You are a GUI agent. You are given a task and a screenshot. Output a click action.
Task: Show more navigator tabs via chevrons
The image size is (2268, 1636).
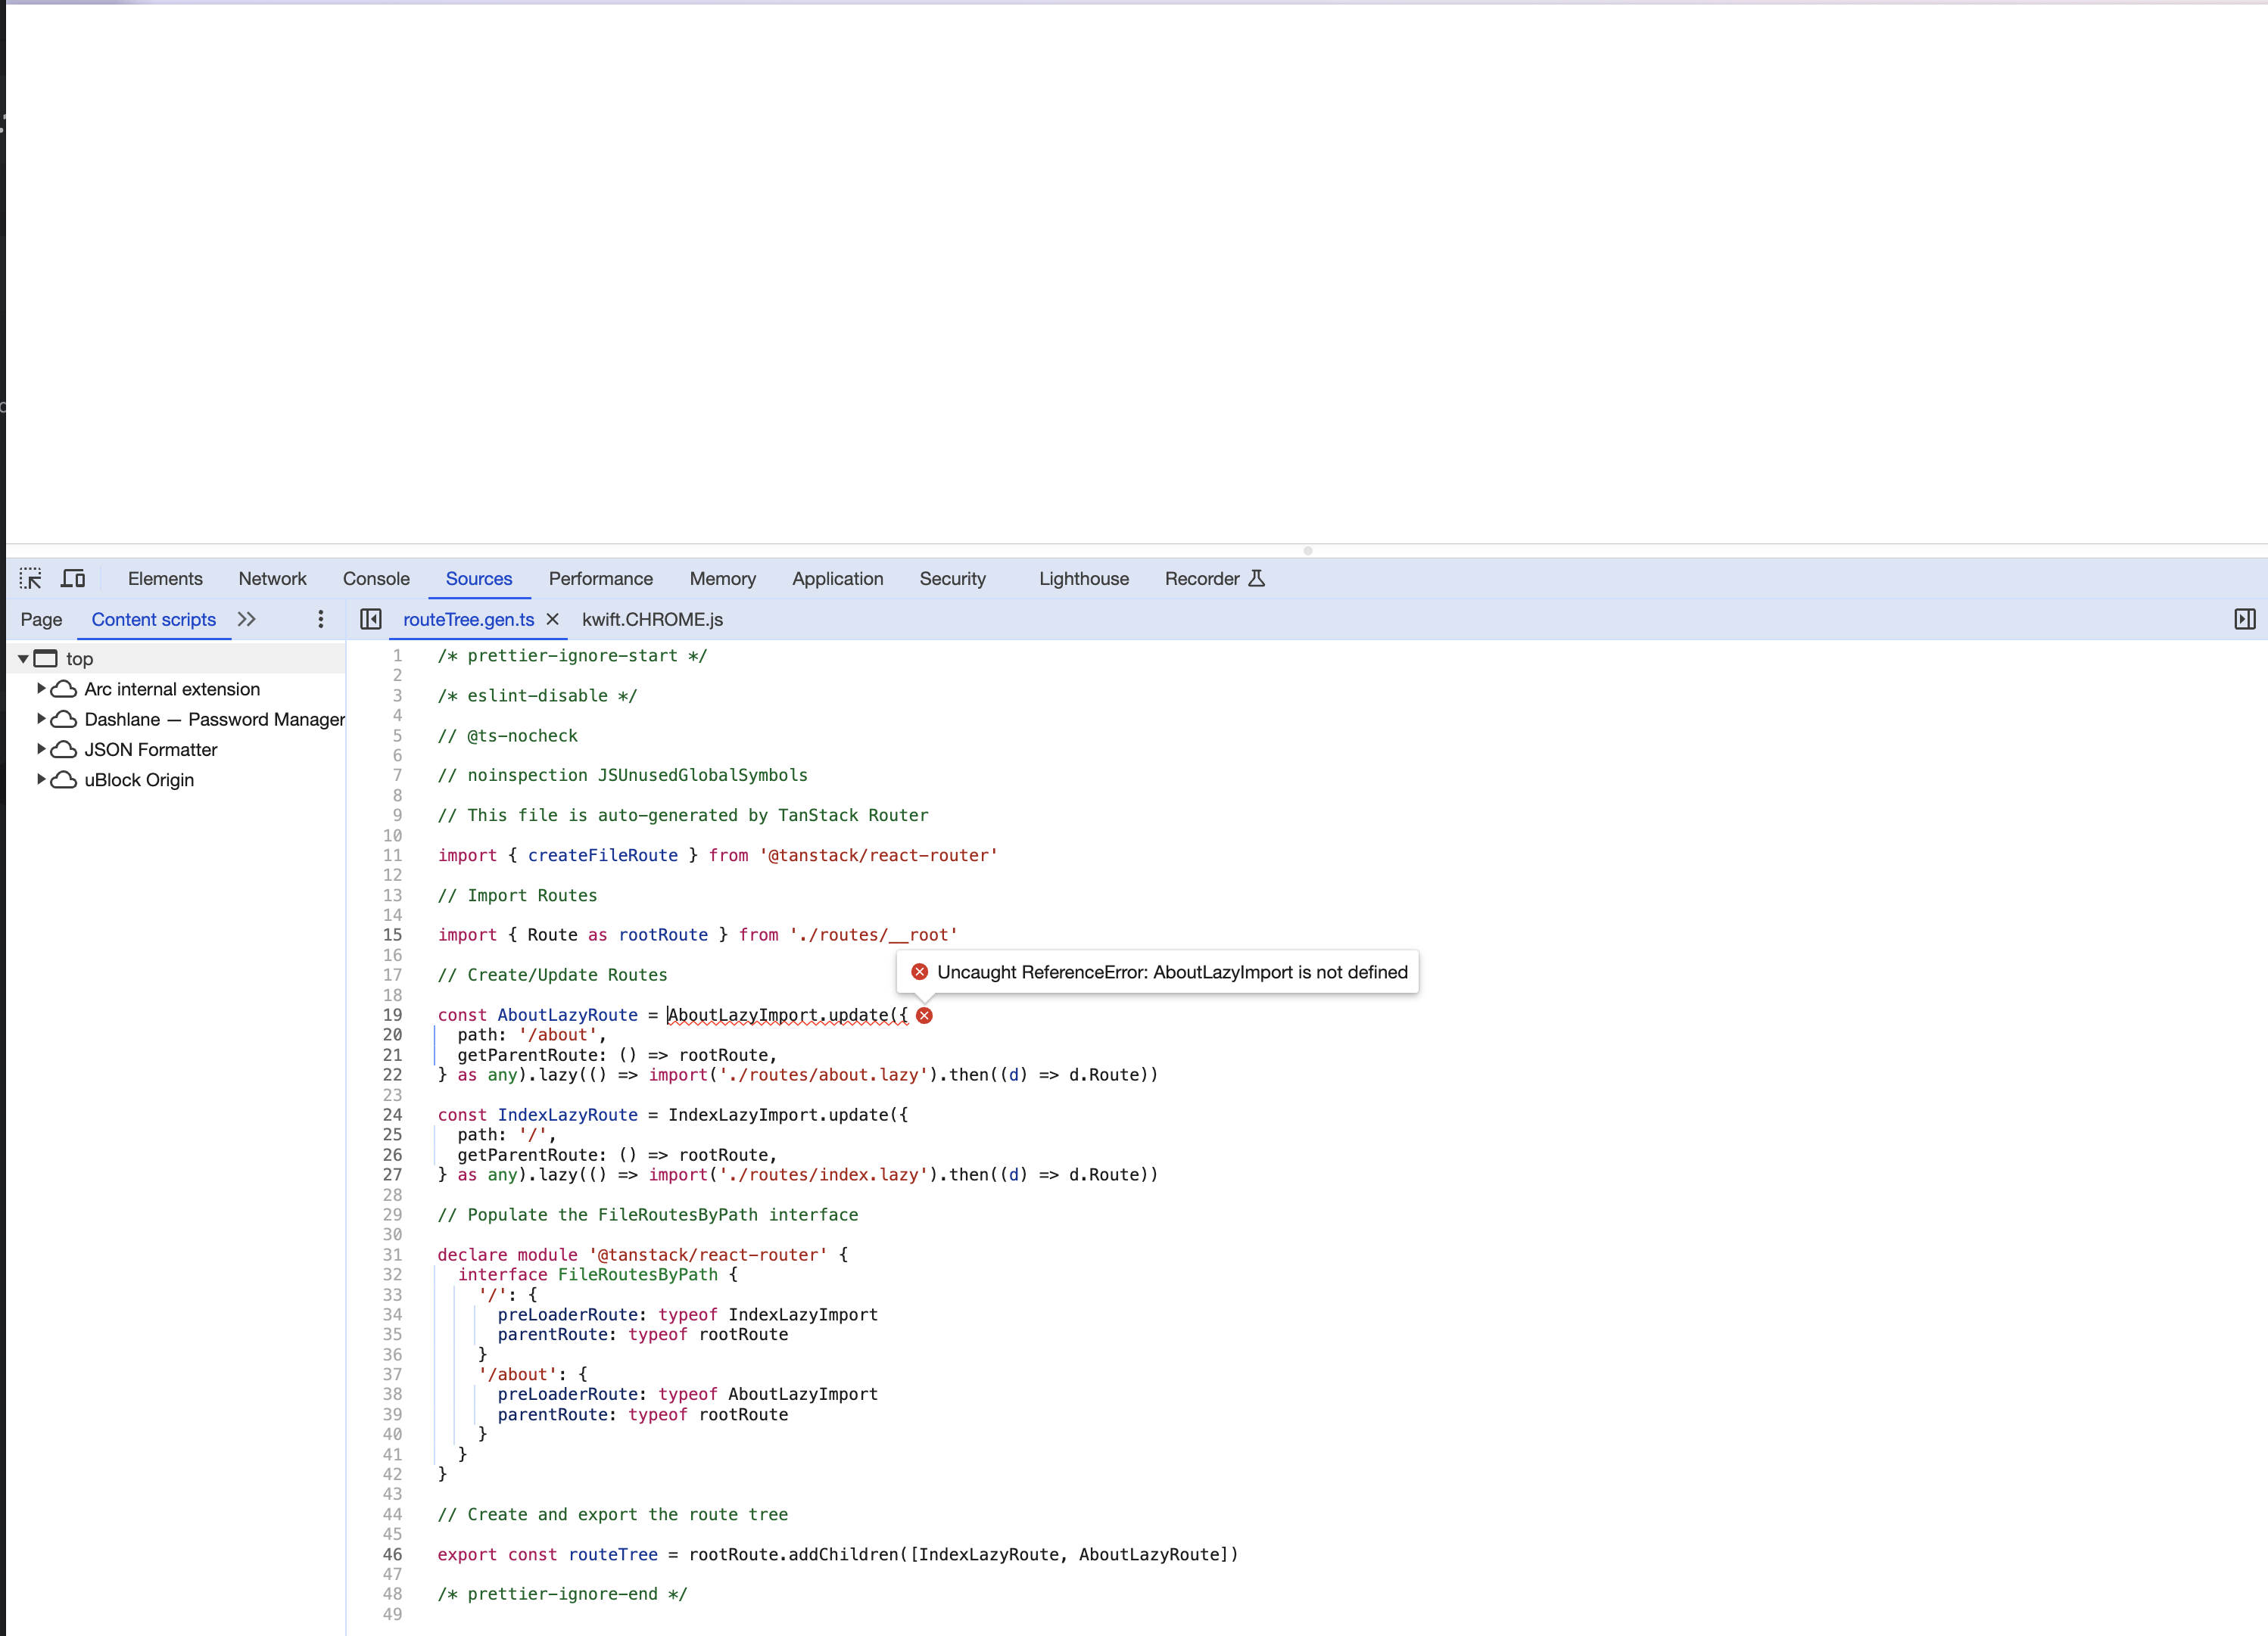pos(247,620)
